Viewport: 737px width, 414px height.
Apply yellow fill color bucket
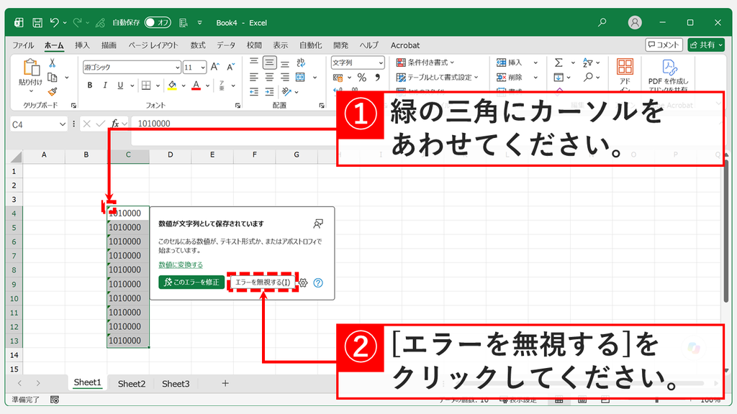point(172,85)
